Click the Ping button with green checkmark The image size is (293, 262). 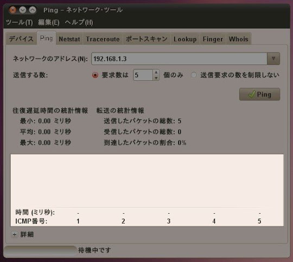pos(259,94)
